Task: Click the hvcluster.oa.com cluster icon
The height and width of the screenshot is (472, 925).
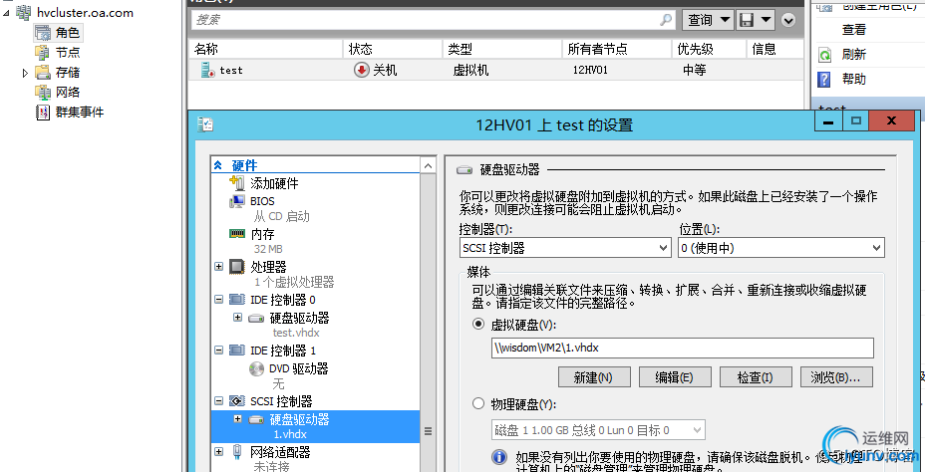Action: pyautogui.click(x=24, y=12)
